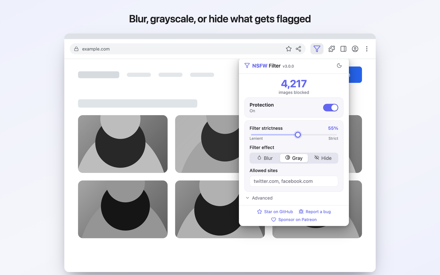Expand the Advanced section
Image resolution: width=440 pixels, height=275 pixels.
click(x=259, y=198)
